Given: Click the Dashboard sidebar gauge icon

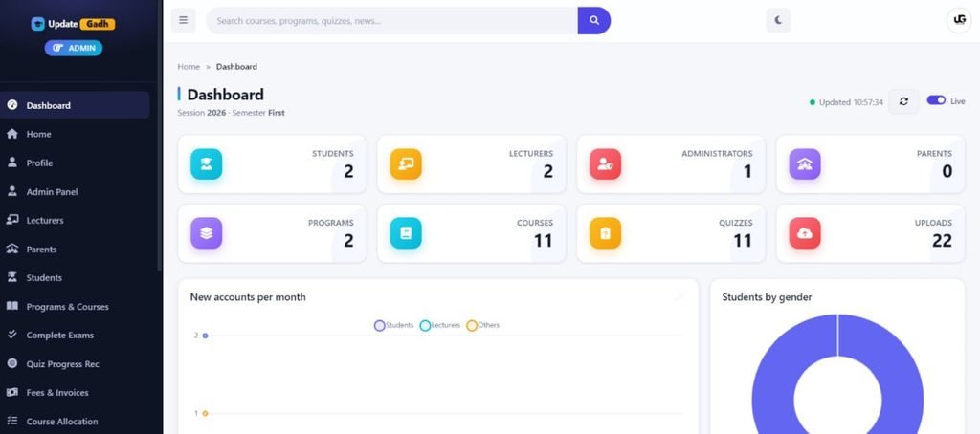Looking at the screenshot, I should point(11,105).
